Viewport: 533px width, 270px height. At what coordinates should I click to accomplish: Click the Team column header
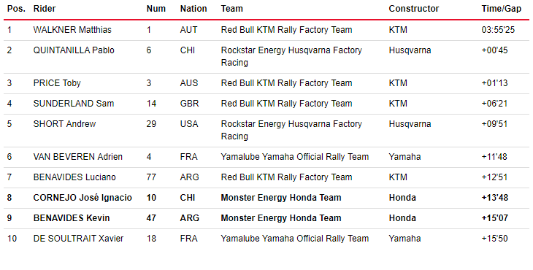pos(232,9)
